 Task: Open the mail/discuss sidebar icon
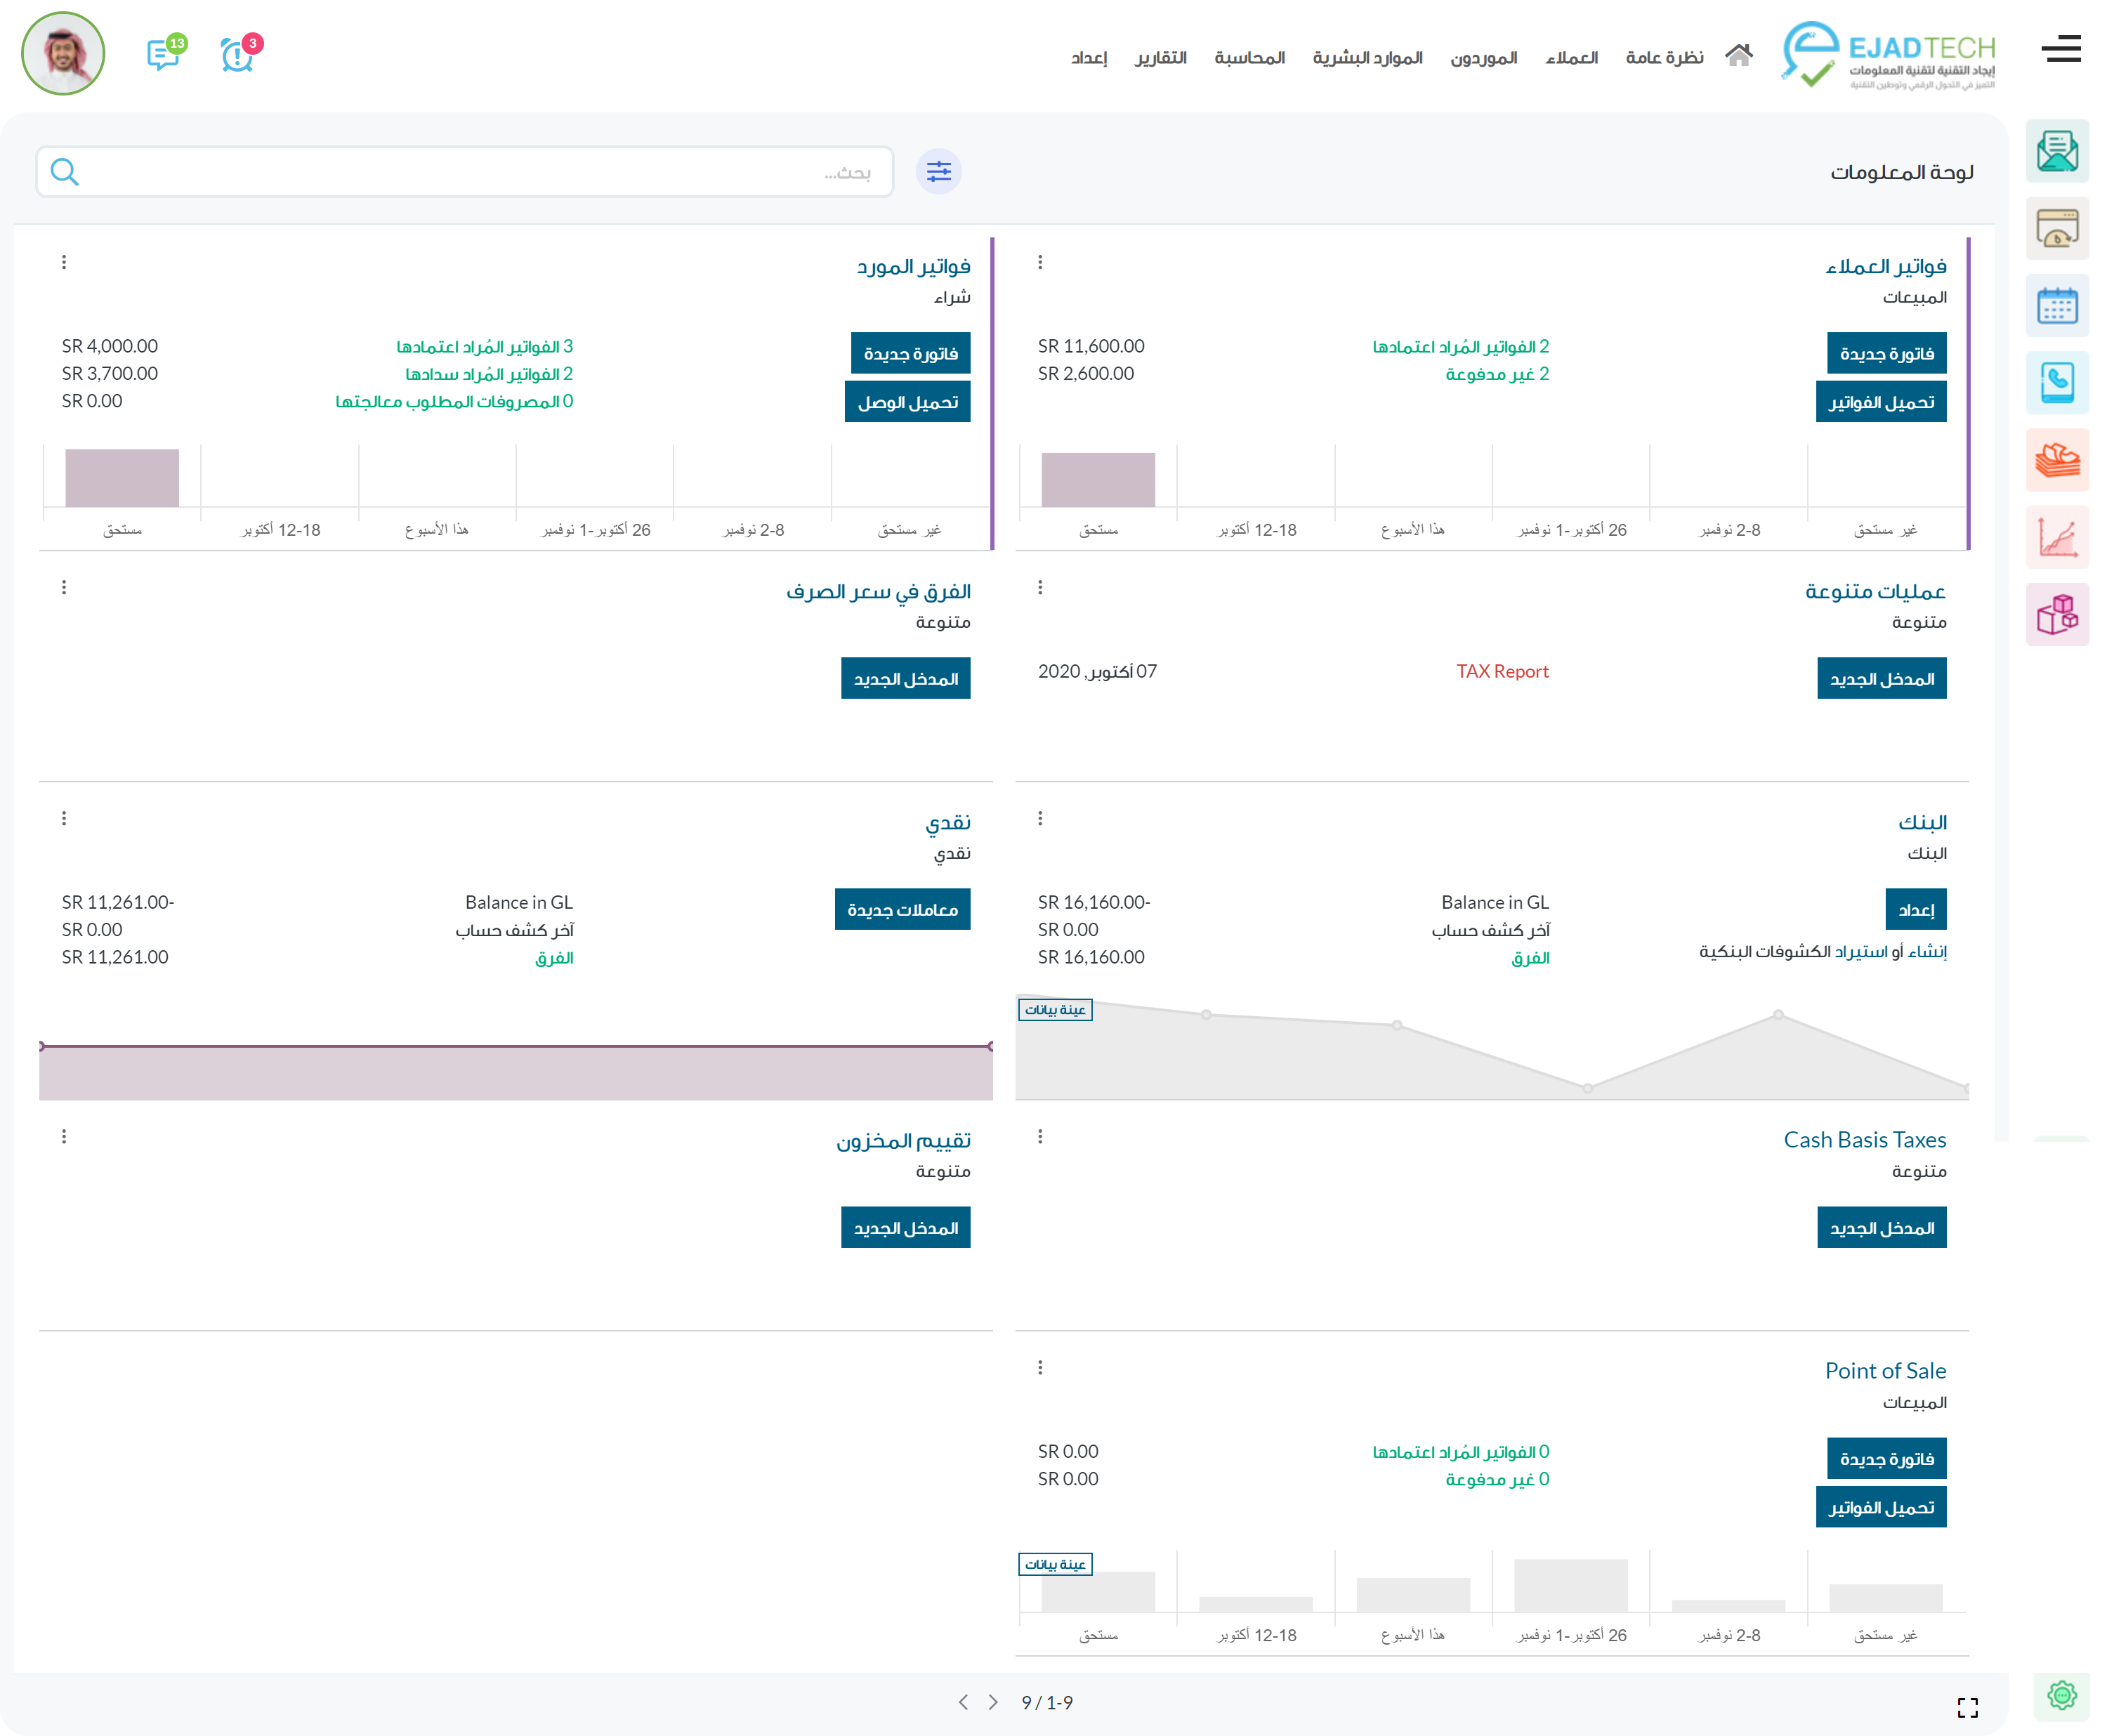(2056, 152)
